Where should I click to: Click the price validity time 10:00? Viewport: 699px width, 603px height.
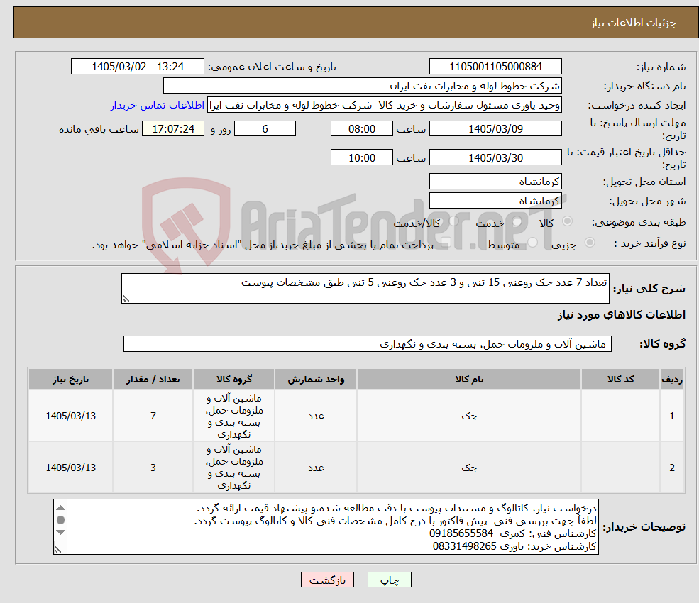(x=361, y=157)
